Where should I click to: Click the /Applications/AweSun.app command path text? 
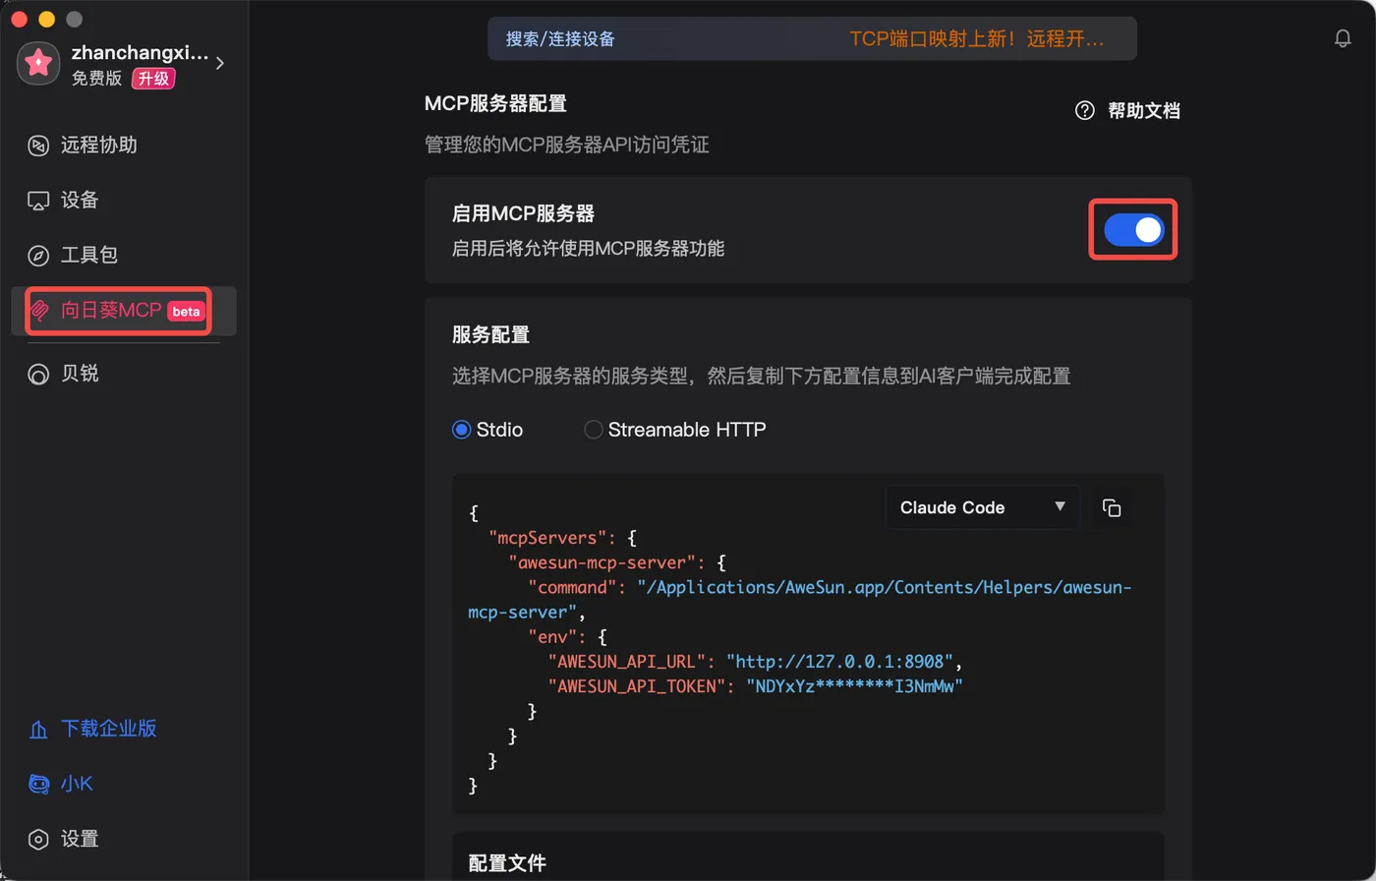[800, 600]
